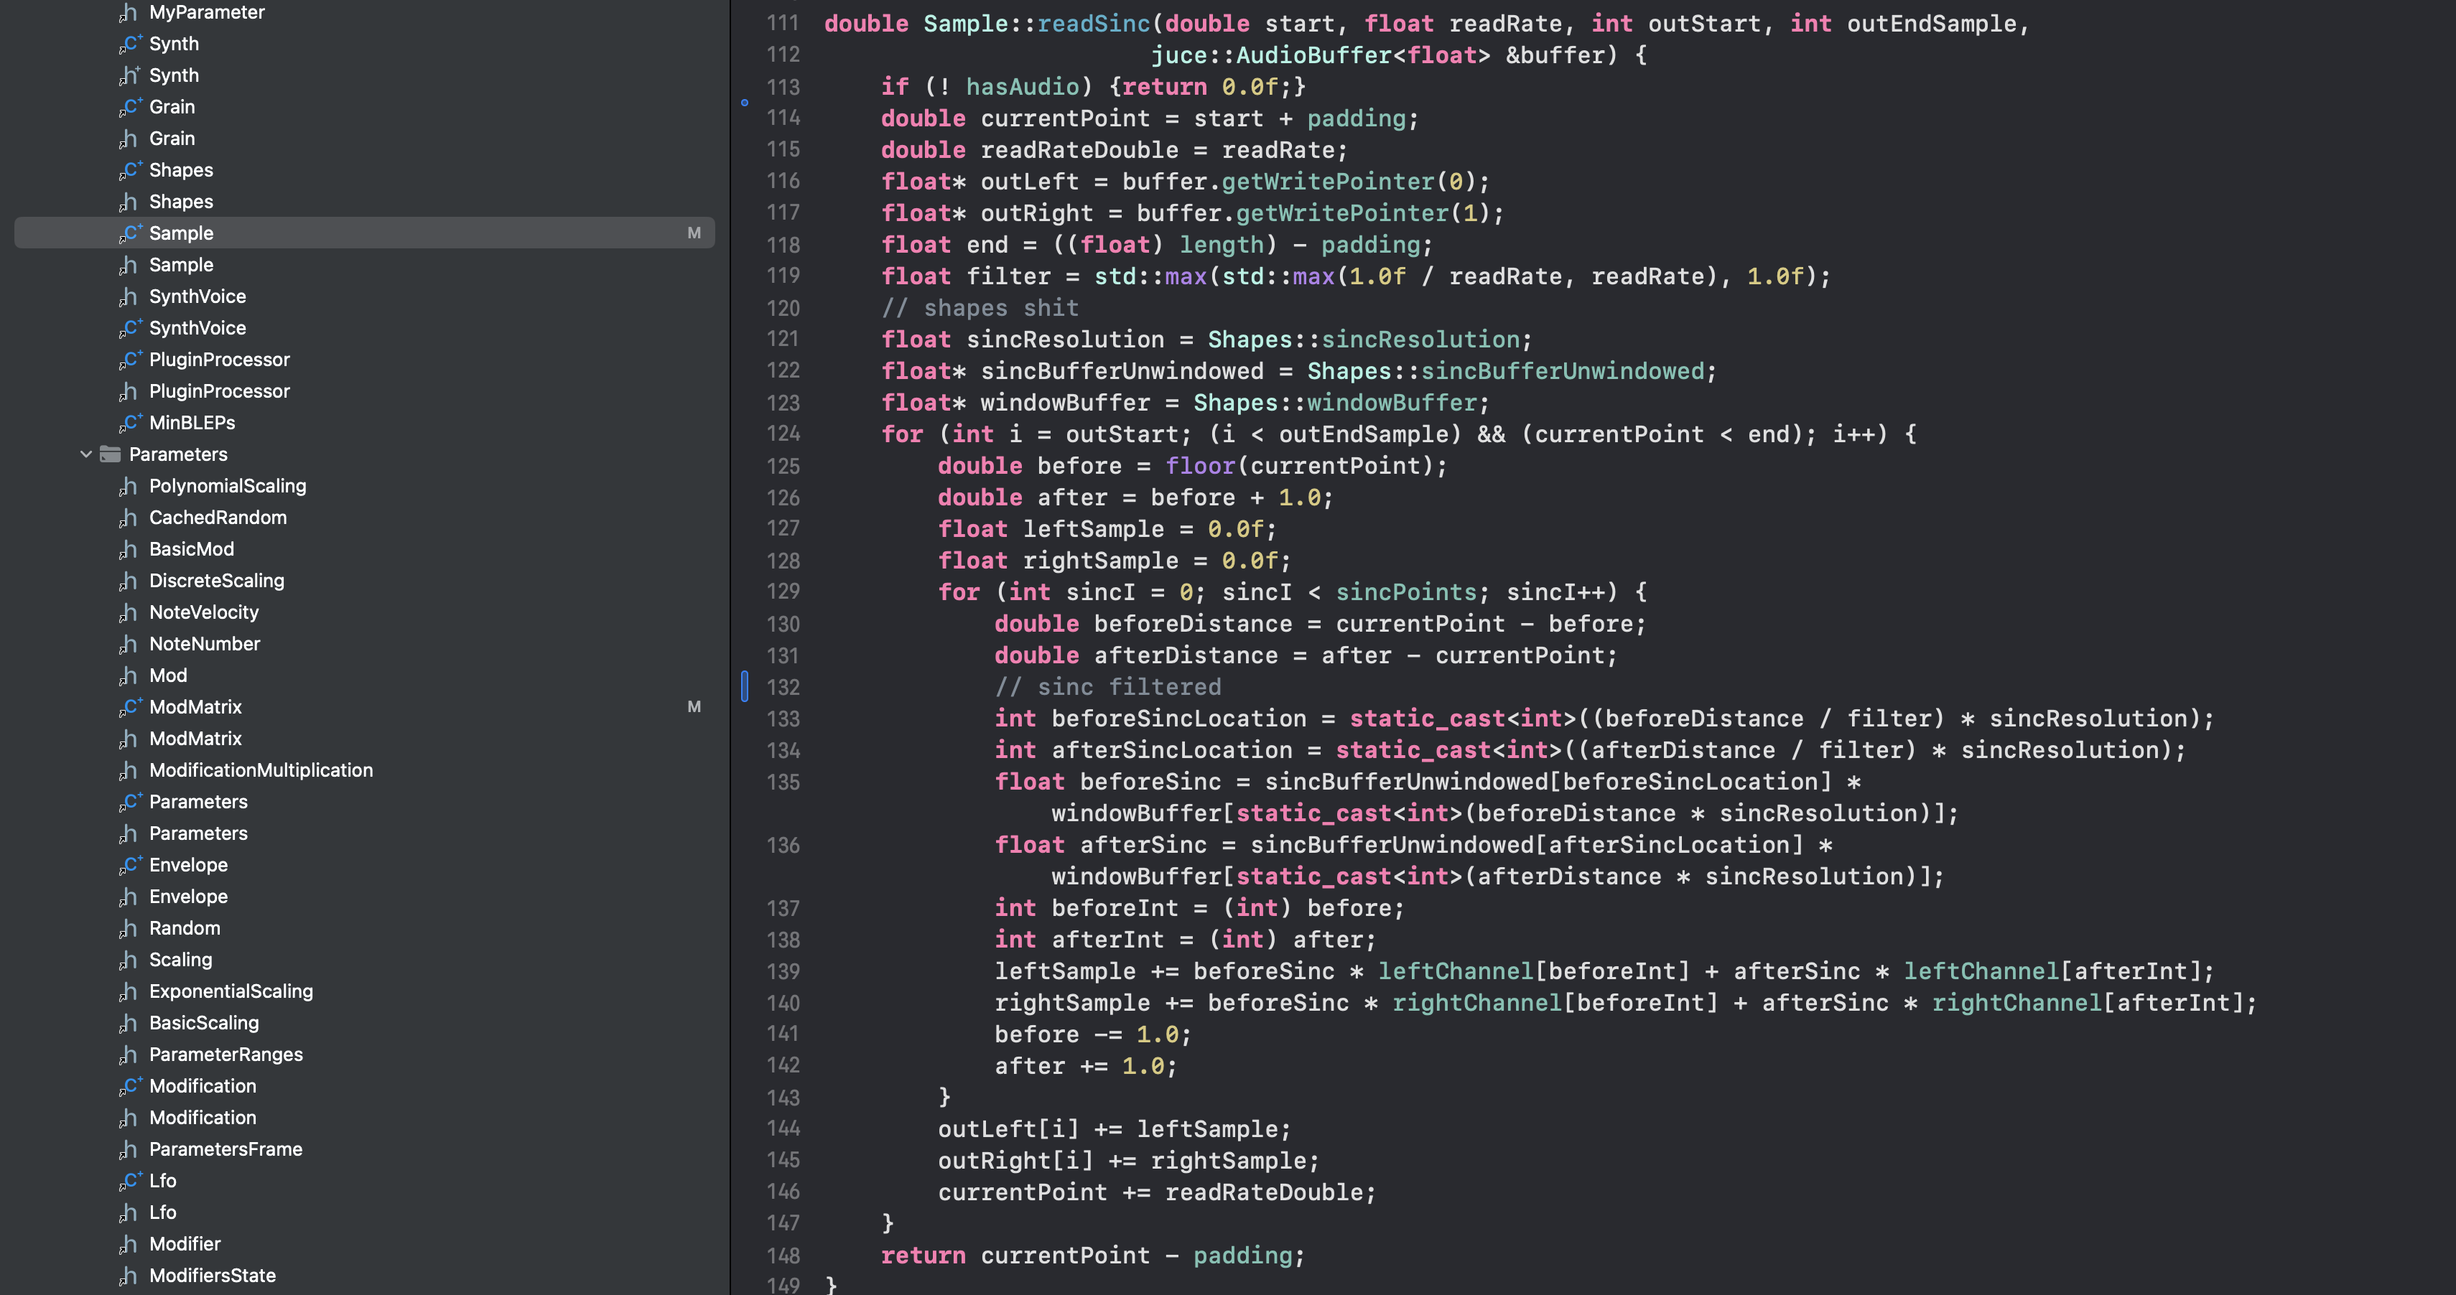The height and width of the screenshot is (1295, 2456).
Task: Click the C++ icon beside PluginProcessor
Action: coord(130,359)
